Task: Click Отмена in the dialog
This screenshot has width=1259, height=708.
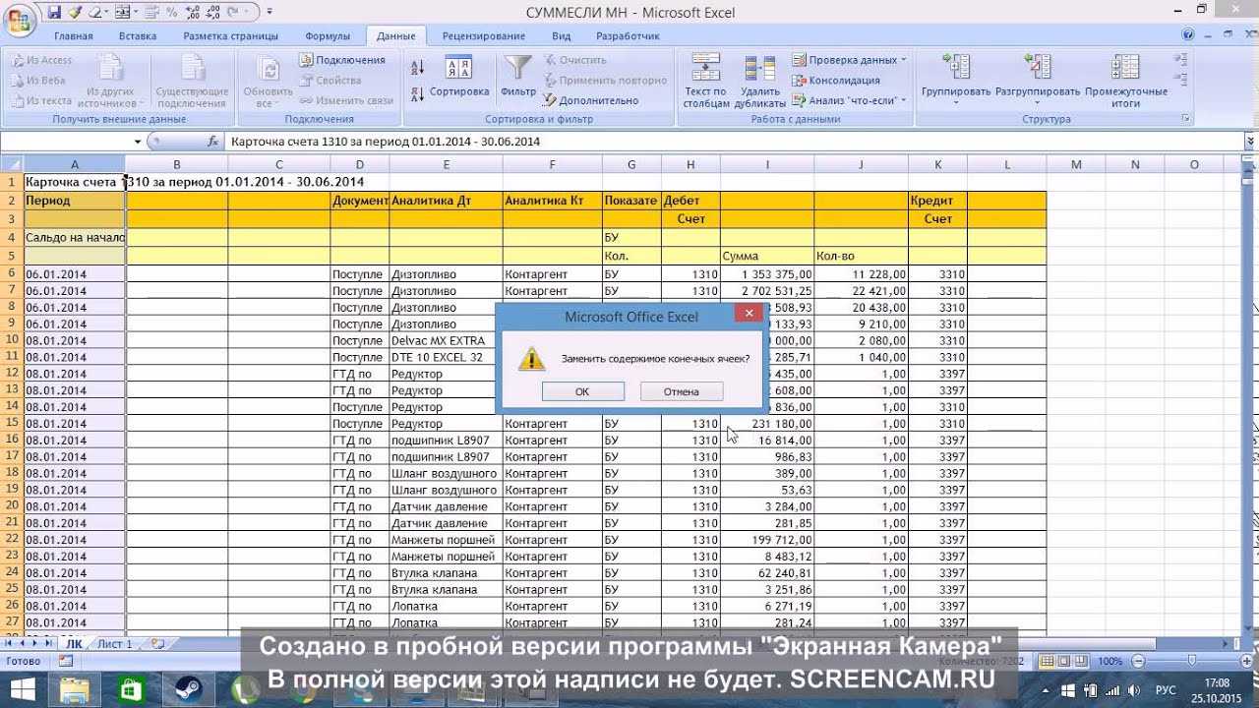Action: tap(681, 391)
